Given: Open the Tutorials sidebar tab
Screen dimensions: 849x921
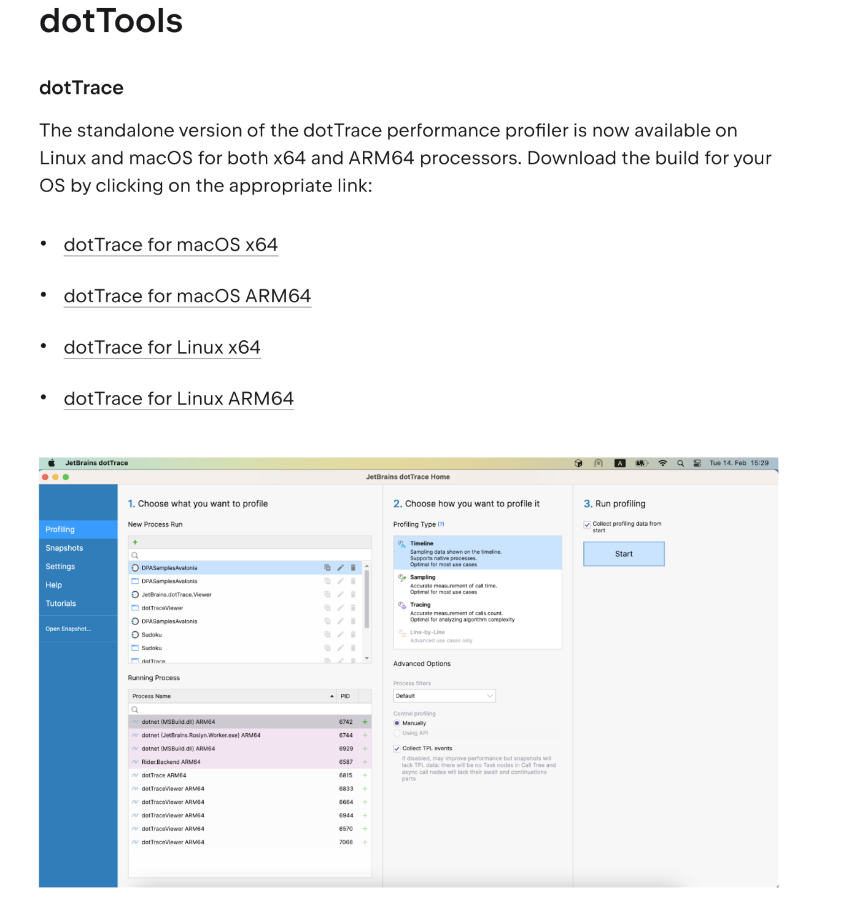Looking at the screenshot, I should coord(78,604).
